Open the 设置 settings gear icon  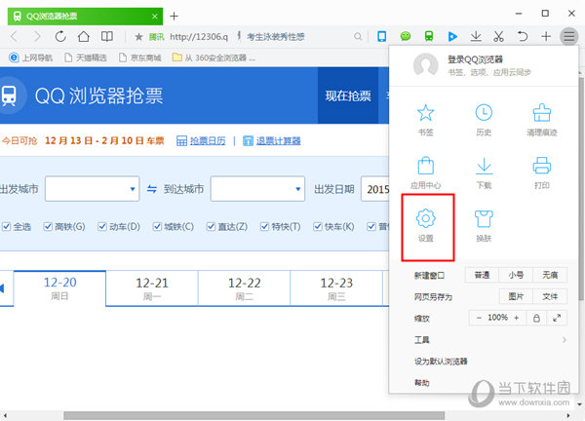coord(426,218)
